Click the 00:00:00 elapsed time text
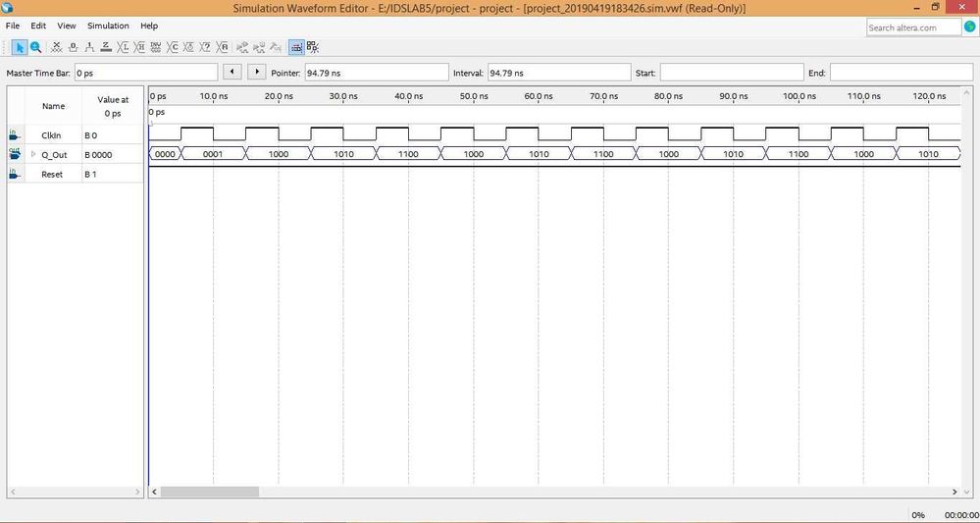Screen dimensions: 980x523 (x=962, y=515)
